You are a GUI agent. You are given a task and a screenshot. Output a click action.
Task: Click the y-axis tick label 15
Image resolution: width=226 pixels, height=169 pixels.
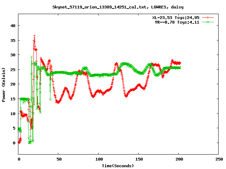(13, 99)
